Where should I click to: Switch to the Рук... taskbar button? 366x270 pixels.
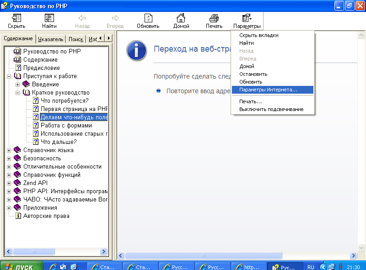click(284, 267)
